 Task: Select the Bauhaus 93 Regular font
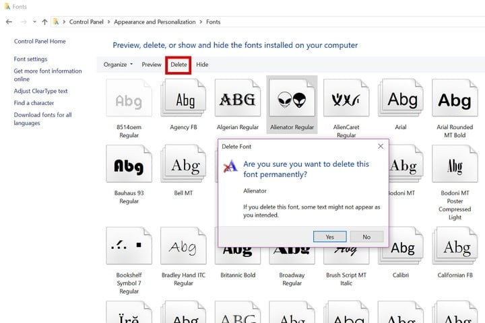coord(129,164)
